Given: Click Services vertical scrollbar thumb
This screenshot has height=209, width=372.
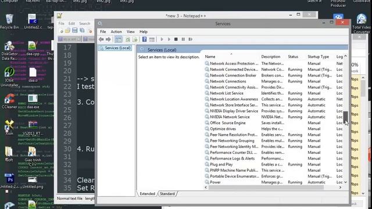Looking at the screenshot, I should pyautogui.click(x=345, y=117).
